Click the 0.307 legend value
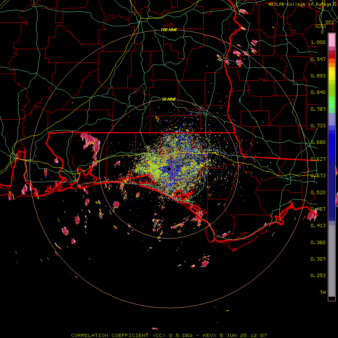This screenshot has width=338, height=338. click(318, 259)
